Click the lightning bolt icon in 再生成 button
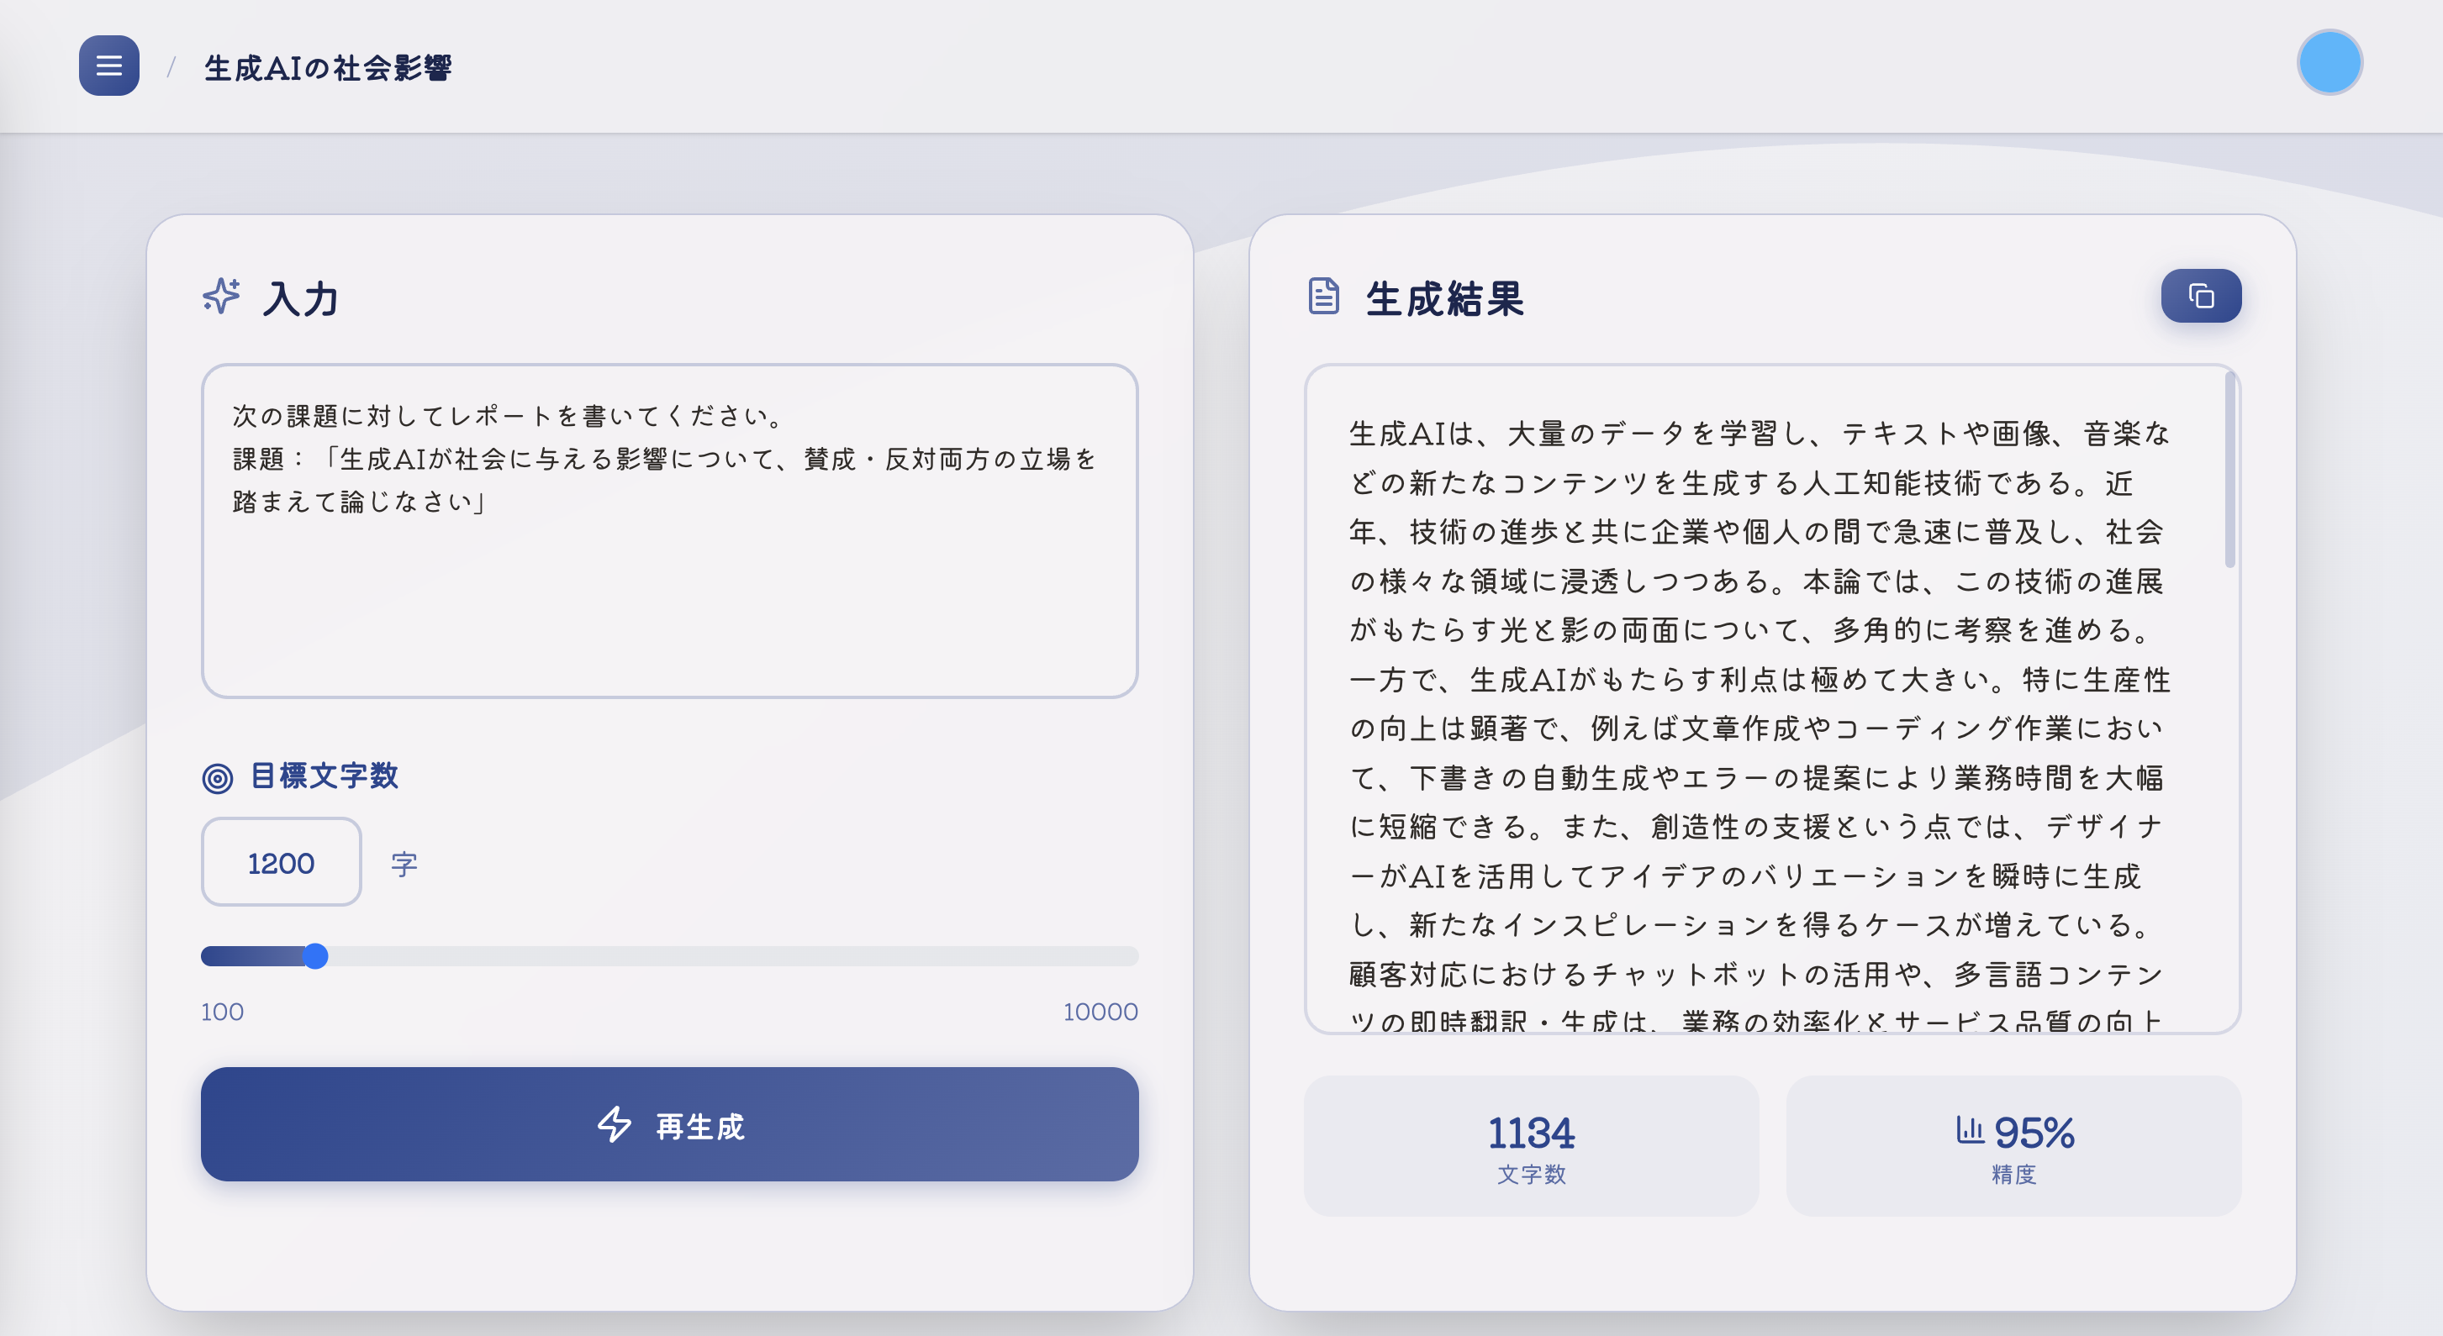The image size is (2443, 1336). pyautogui.click(x=614, y=1125)
